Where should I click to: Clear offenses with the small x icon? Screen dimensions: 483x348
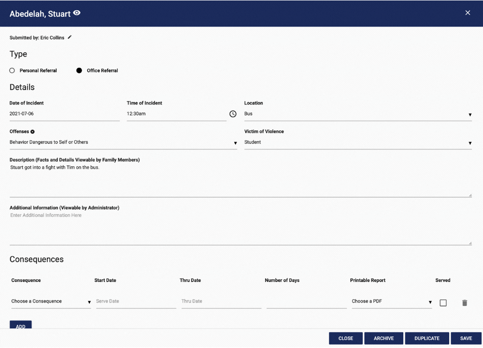pyautogui.click(x=32, y=131)
